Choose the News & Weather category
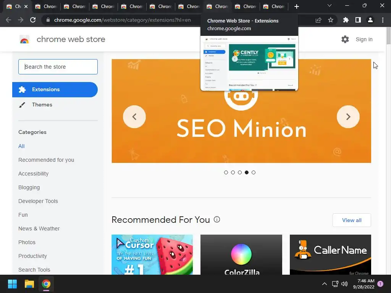This screenshot has width=391, height=293. coord(39,229)
